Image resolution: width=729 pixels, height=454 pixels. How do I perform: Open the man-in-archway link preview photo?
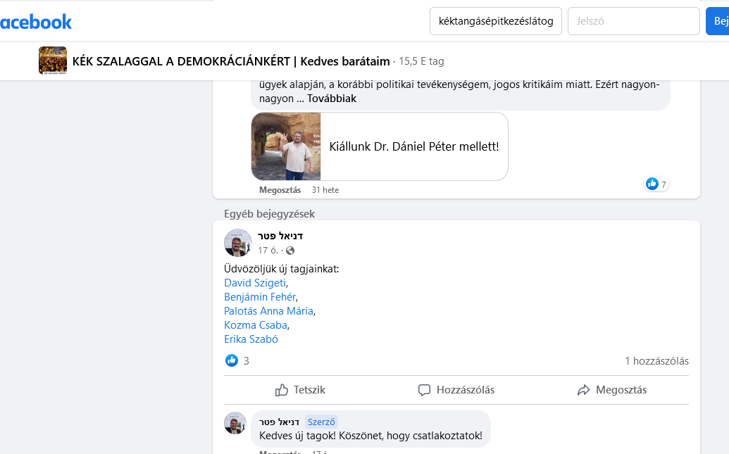286,146
